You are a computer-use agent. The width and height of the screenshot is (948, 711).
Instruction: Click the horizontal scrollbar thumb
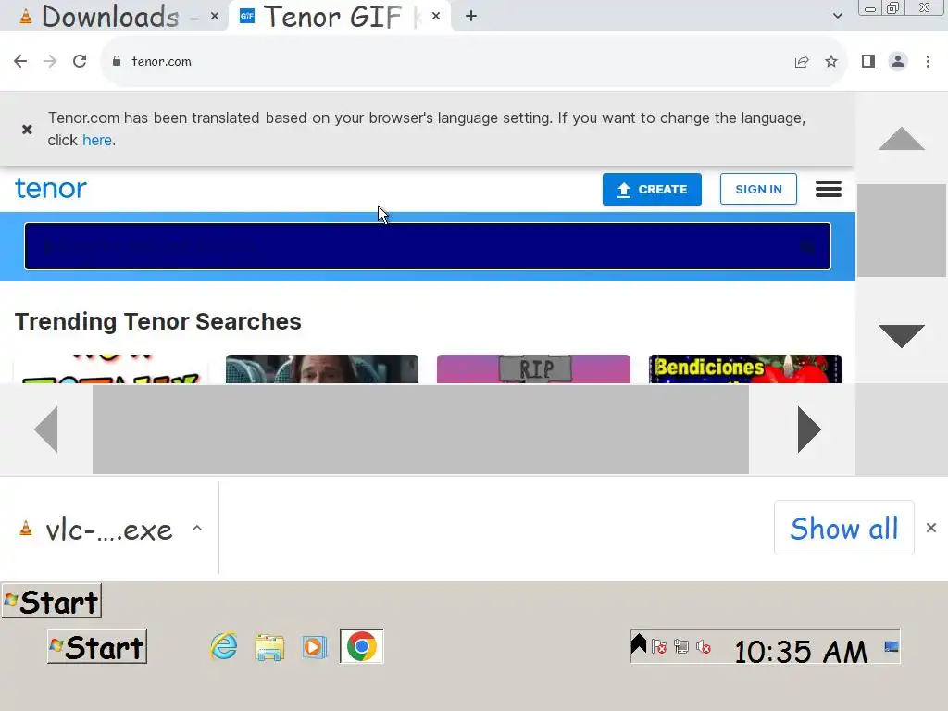(421, 430)
